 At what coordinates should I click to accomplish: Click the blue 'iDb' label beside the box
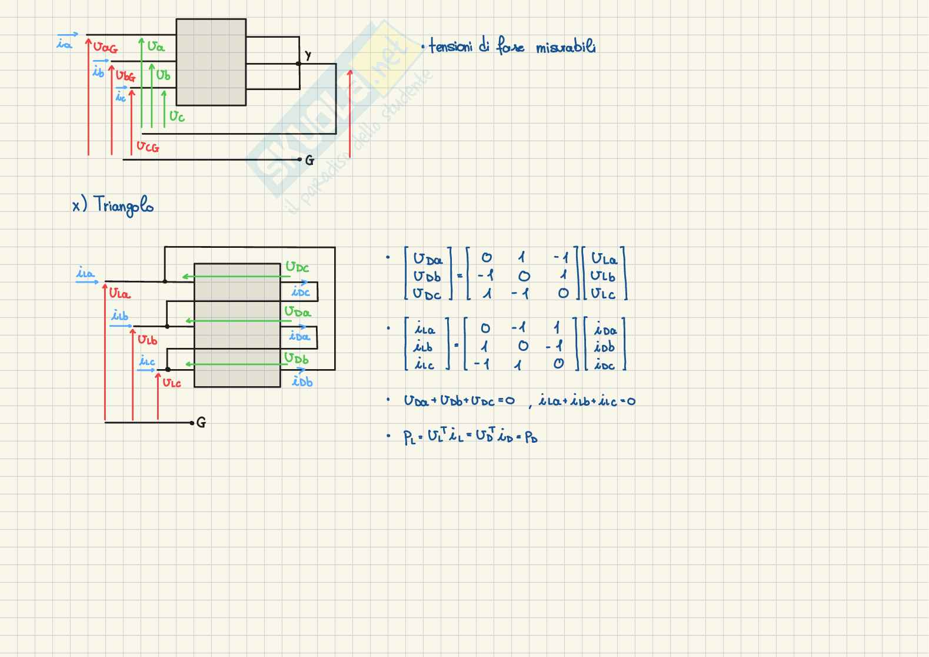pyautogui.click(x=302, y=381)
